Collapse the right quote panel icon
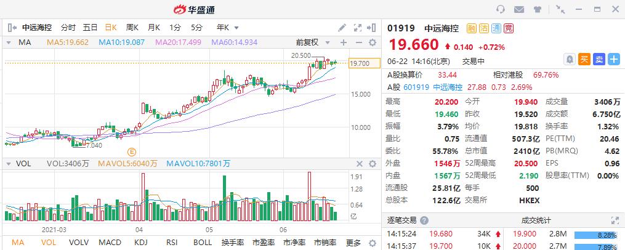The width and height of the screenshot is (625, 250). click(x=371, y=28)
